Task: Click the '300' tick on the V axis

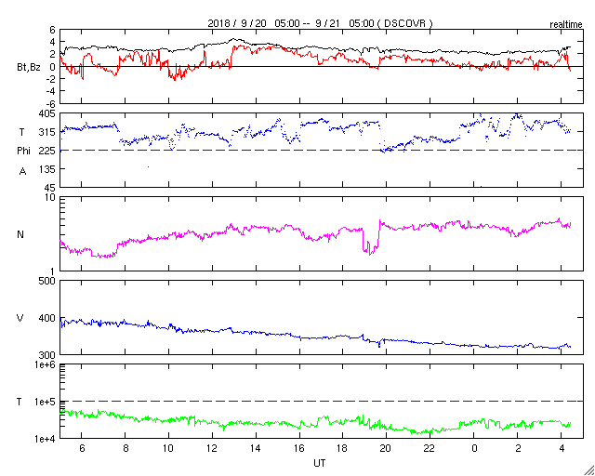Action: tap(47, 355)
